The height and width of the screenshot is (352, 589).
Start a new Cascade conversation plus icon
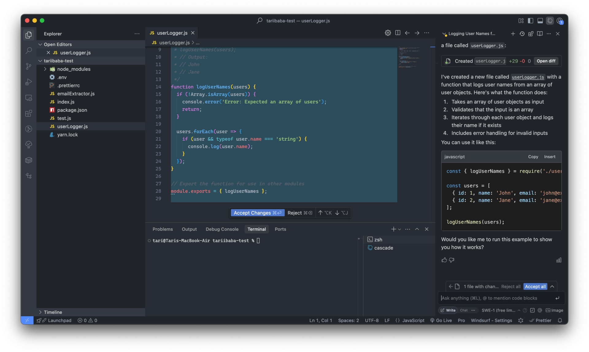513,34
